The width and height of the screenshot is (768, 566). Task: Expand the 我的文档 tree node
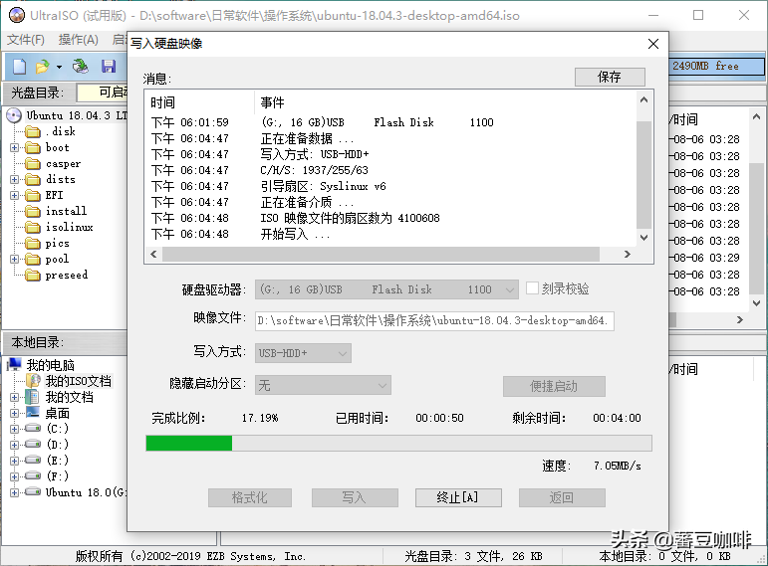(x=14, y=397)
